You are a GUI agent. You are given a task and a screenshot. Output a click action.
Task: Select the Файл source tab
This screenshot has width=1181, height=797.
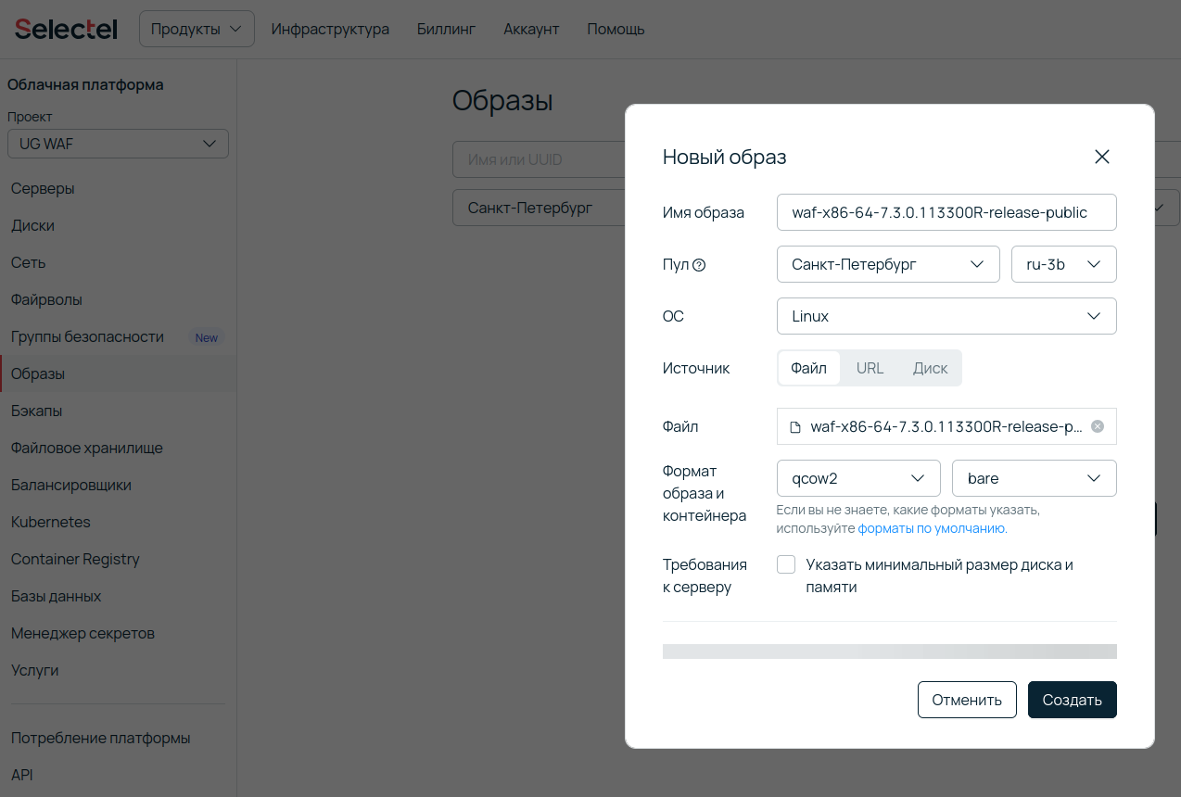[808, 368]
